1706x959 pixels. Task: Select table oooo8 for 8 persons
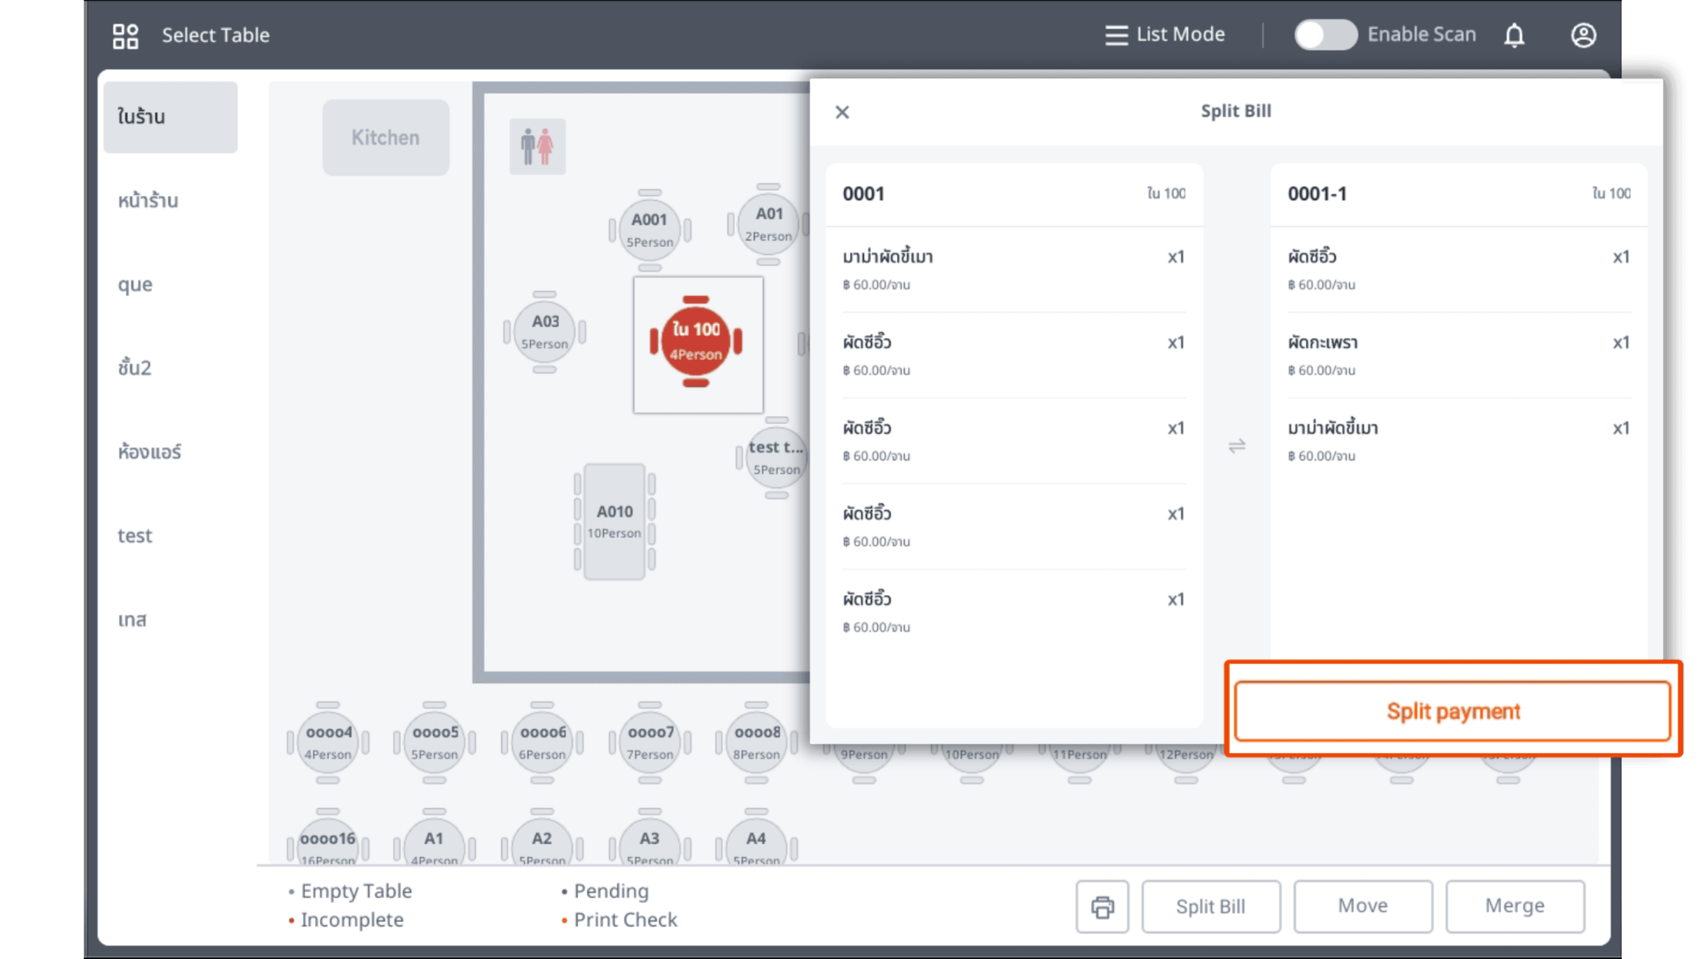(x=756, y=743)
